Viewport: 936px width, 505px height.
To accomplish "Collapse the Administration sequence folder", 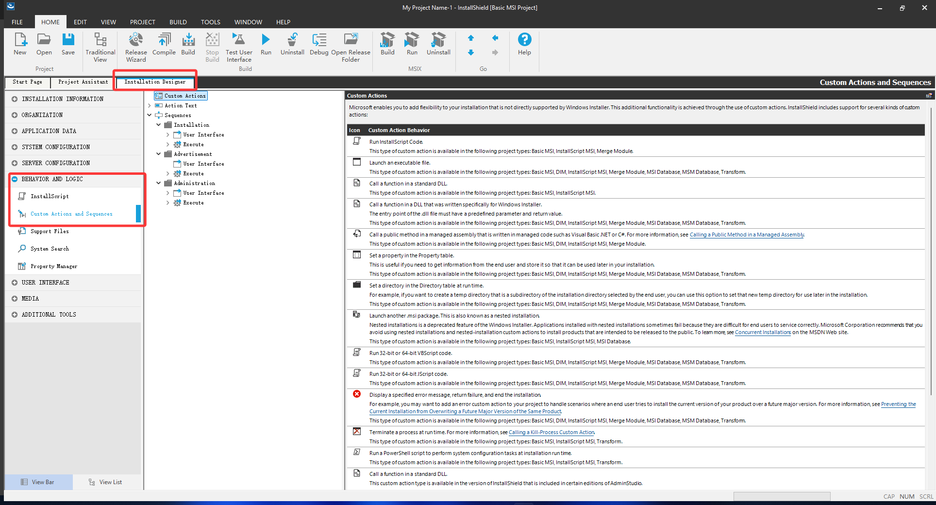I will pos(159,183).
